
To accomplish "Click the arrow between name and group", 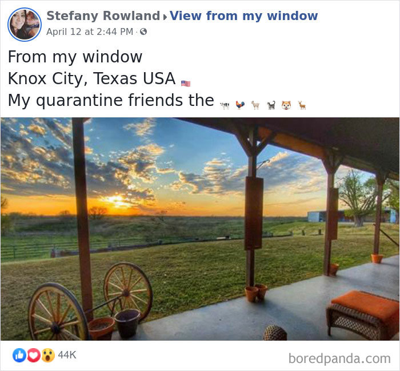I will 165,17.
